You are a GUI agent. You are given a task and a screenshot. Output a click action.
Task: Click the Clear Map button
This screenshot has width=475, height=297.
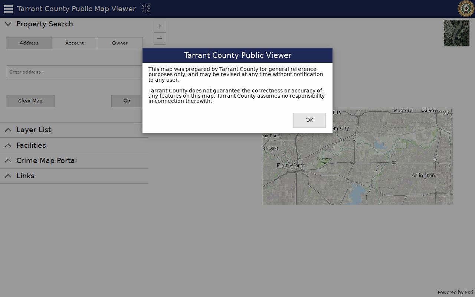click(x=30, y=101)
